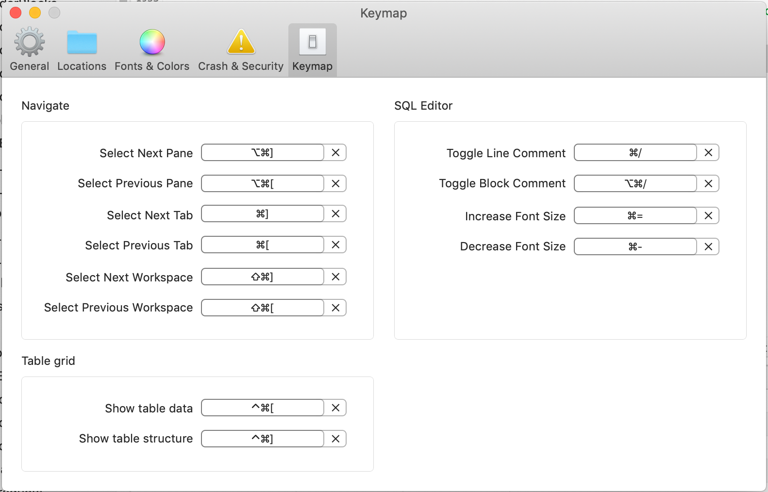768x492 pixels.
Task: Click the 'Keymap' window title text
Action: point(384,13)
